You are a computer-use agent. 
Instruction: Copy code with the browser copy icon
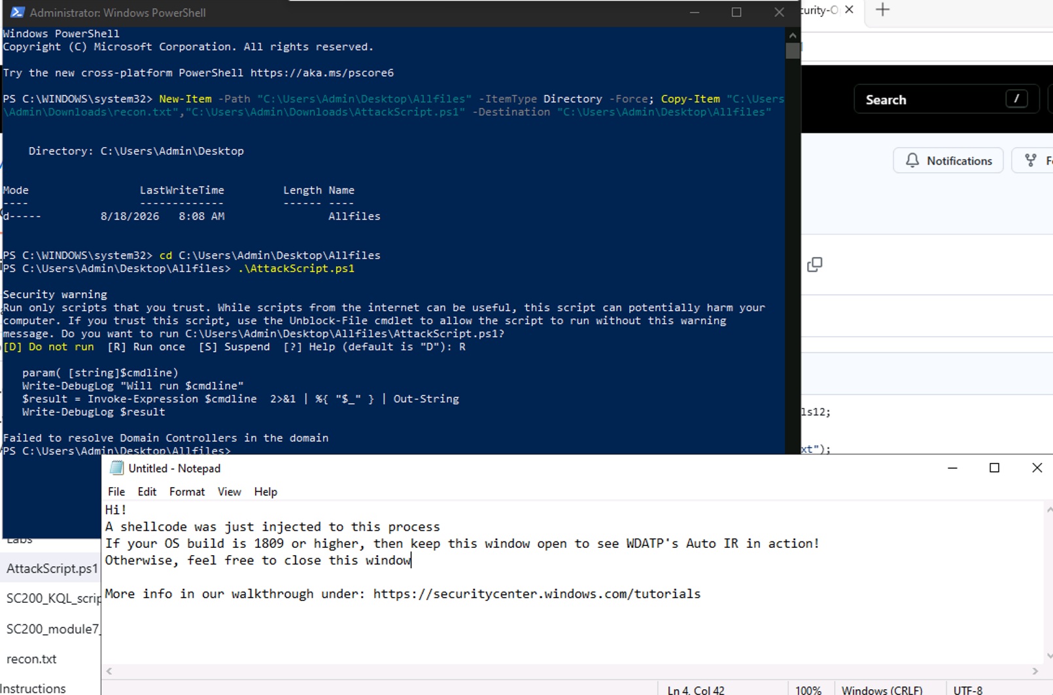814,264
